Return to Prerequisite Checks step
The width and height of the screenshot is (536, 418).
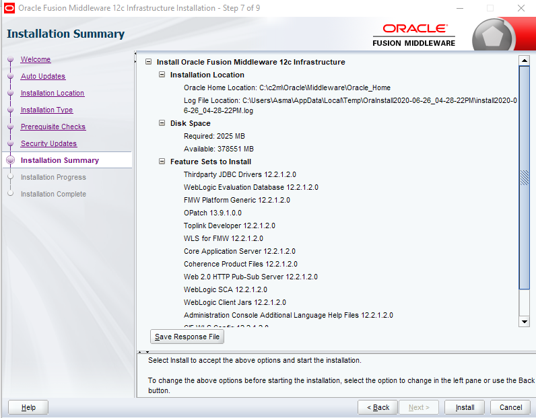(x=53, y=127)
